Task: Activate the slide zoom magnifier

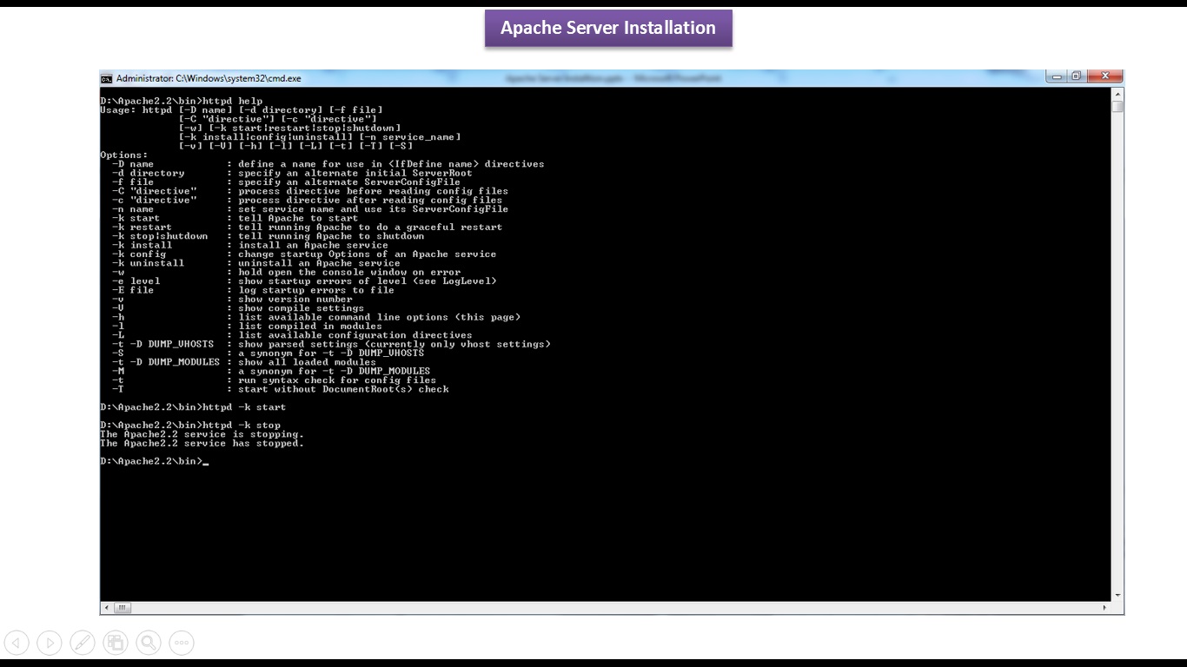Action: point(149,643)
